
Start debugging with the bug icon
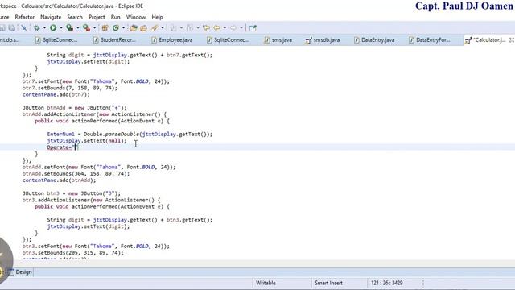coord(36,28)
